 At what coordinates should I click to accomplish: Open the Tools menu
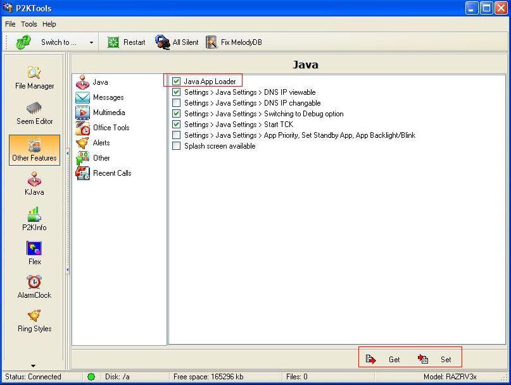pyautogui.click(x=29, y=24)
